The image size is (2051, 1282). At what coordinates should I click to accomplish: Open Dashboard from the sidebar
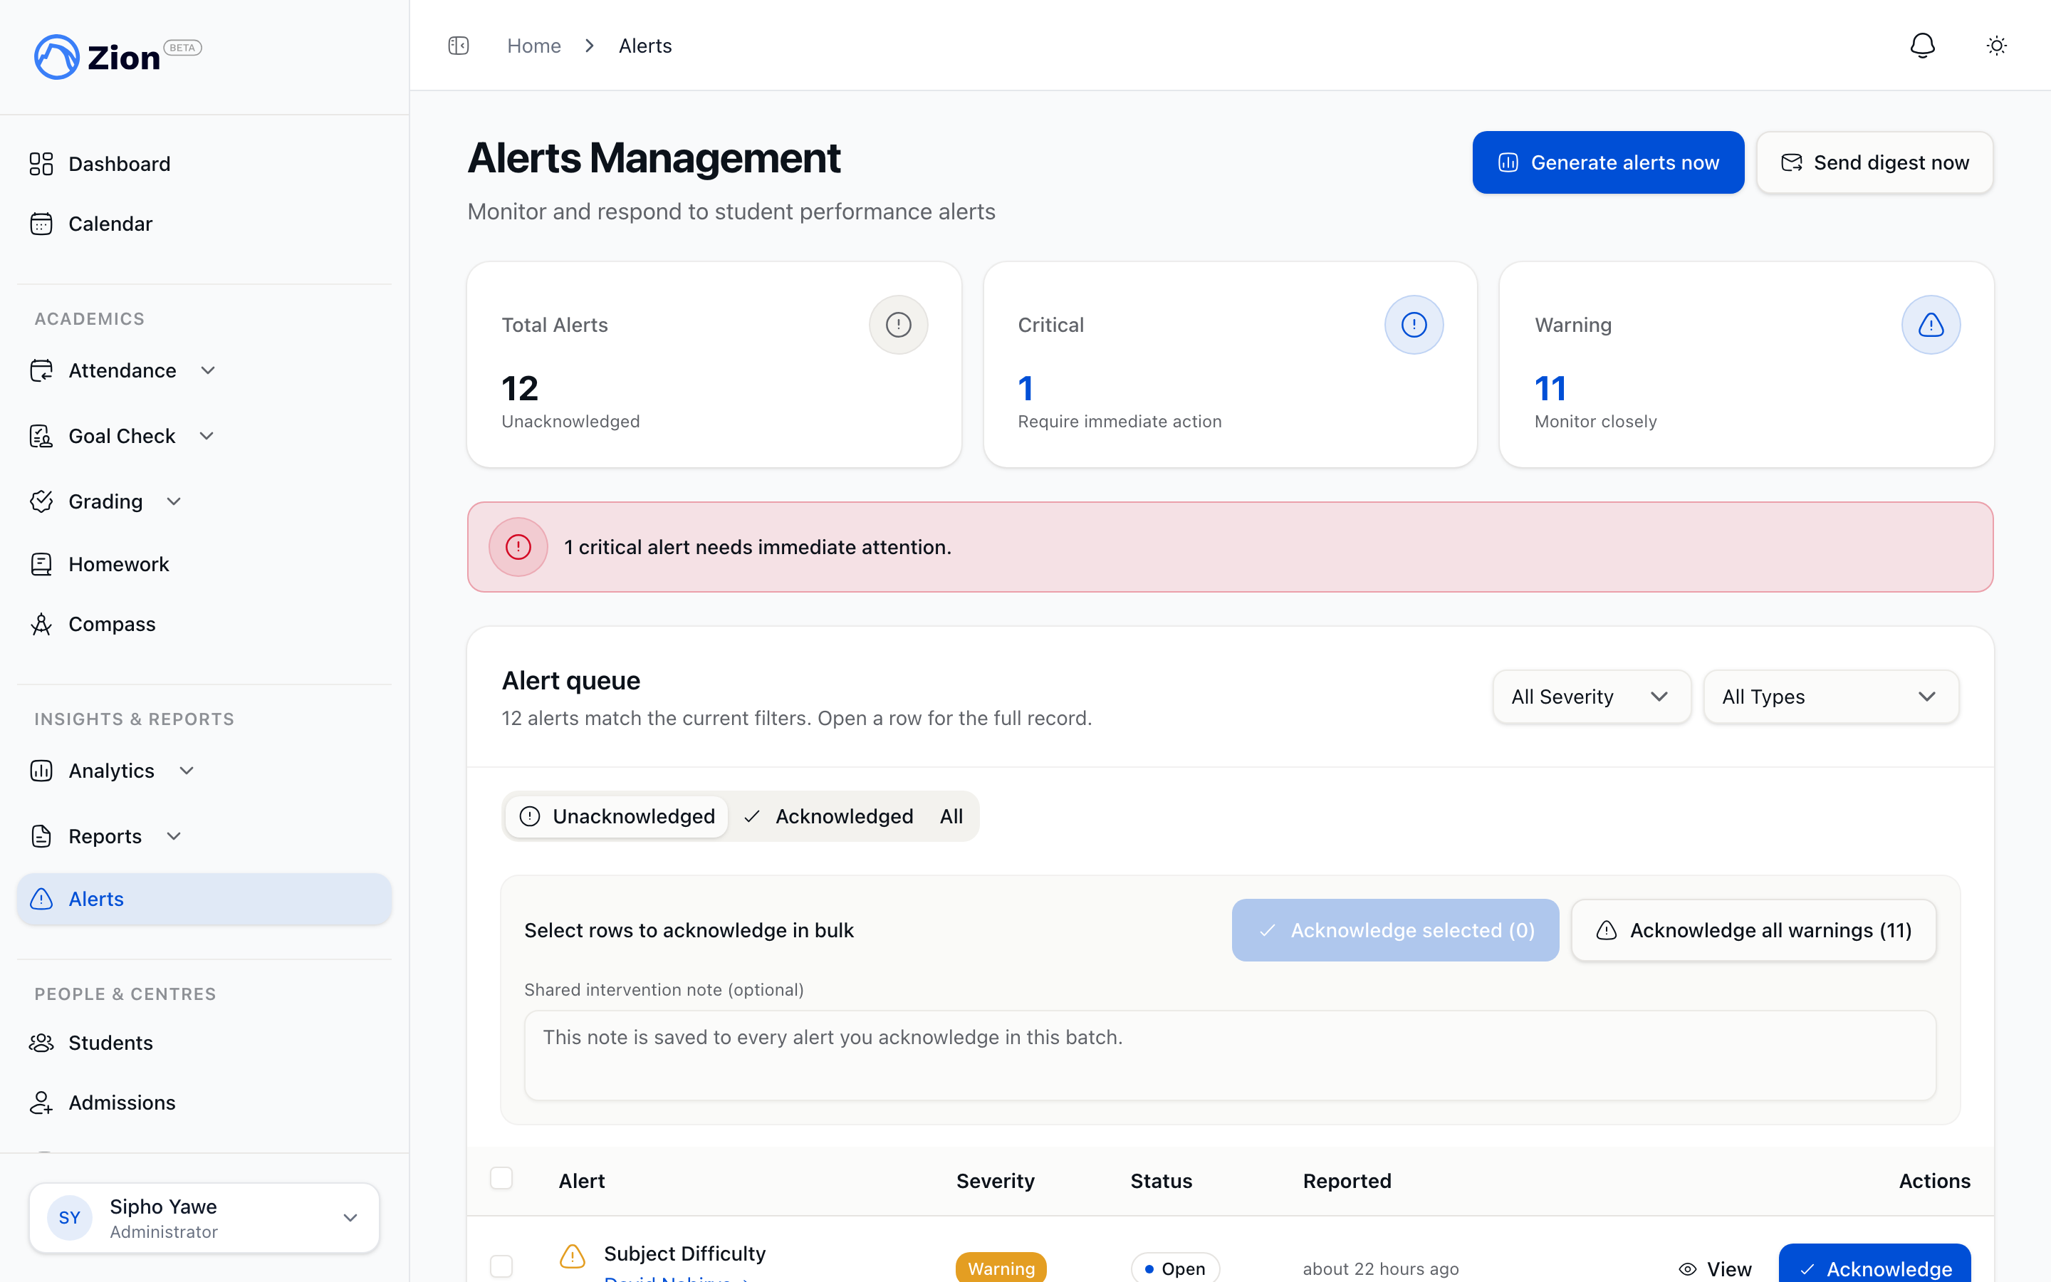tap(204, 164)
